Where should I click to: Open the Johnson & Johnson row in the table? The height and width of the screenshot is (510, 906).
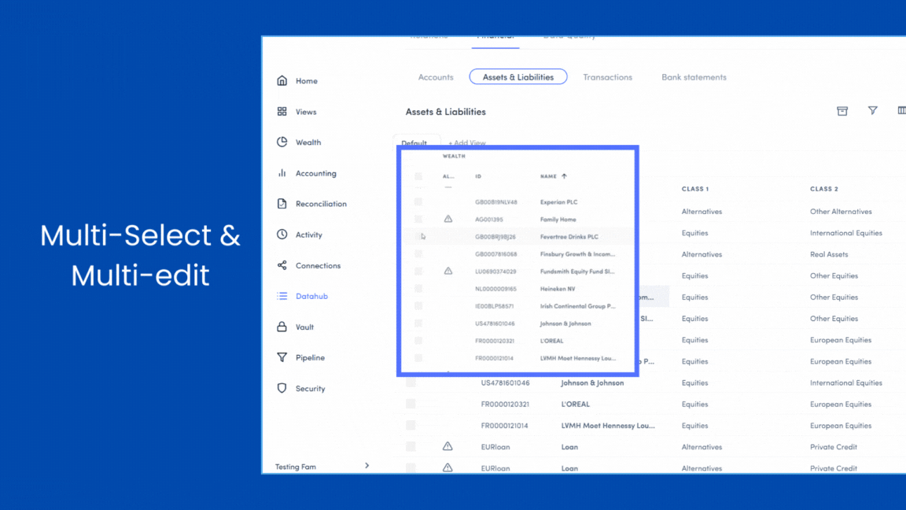(x=591, y=383)
